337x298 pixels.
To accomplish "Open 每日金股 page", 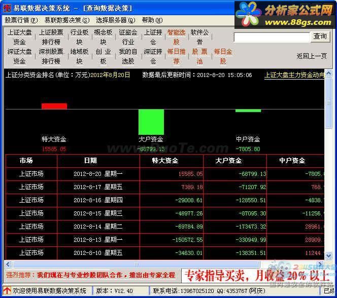I will click(x=223, y=56).
